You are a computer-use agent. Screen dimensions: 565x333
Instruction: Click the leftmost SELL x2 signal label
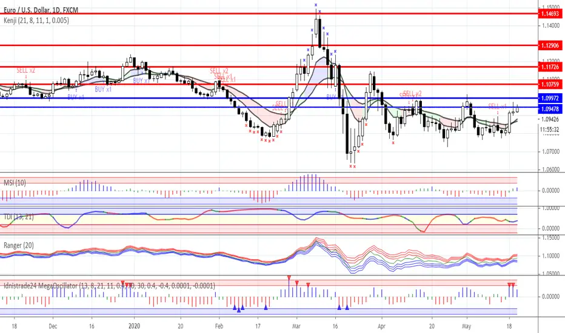point(26,71)
